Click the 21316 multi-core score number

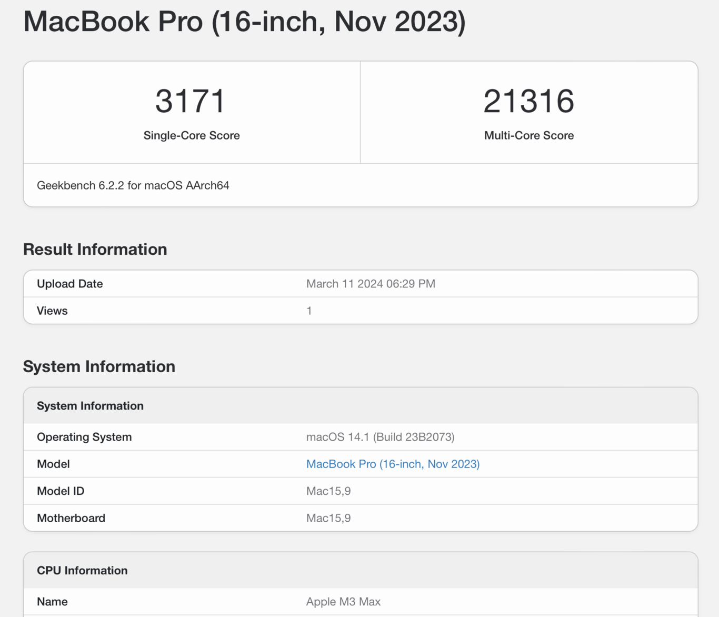click(x=528, y=101)
